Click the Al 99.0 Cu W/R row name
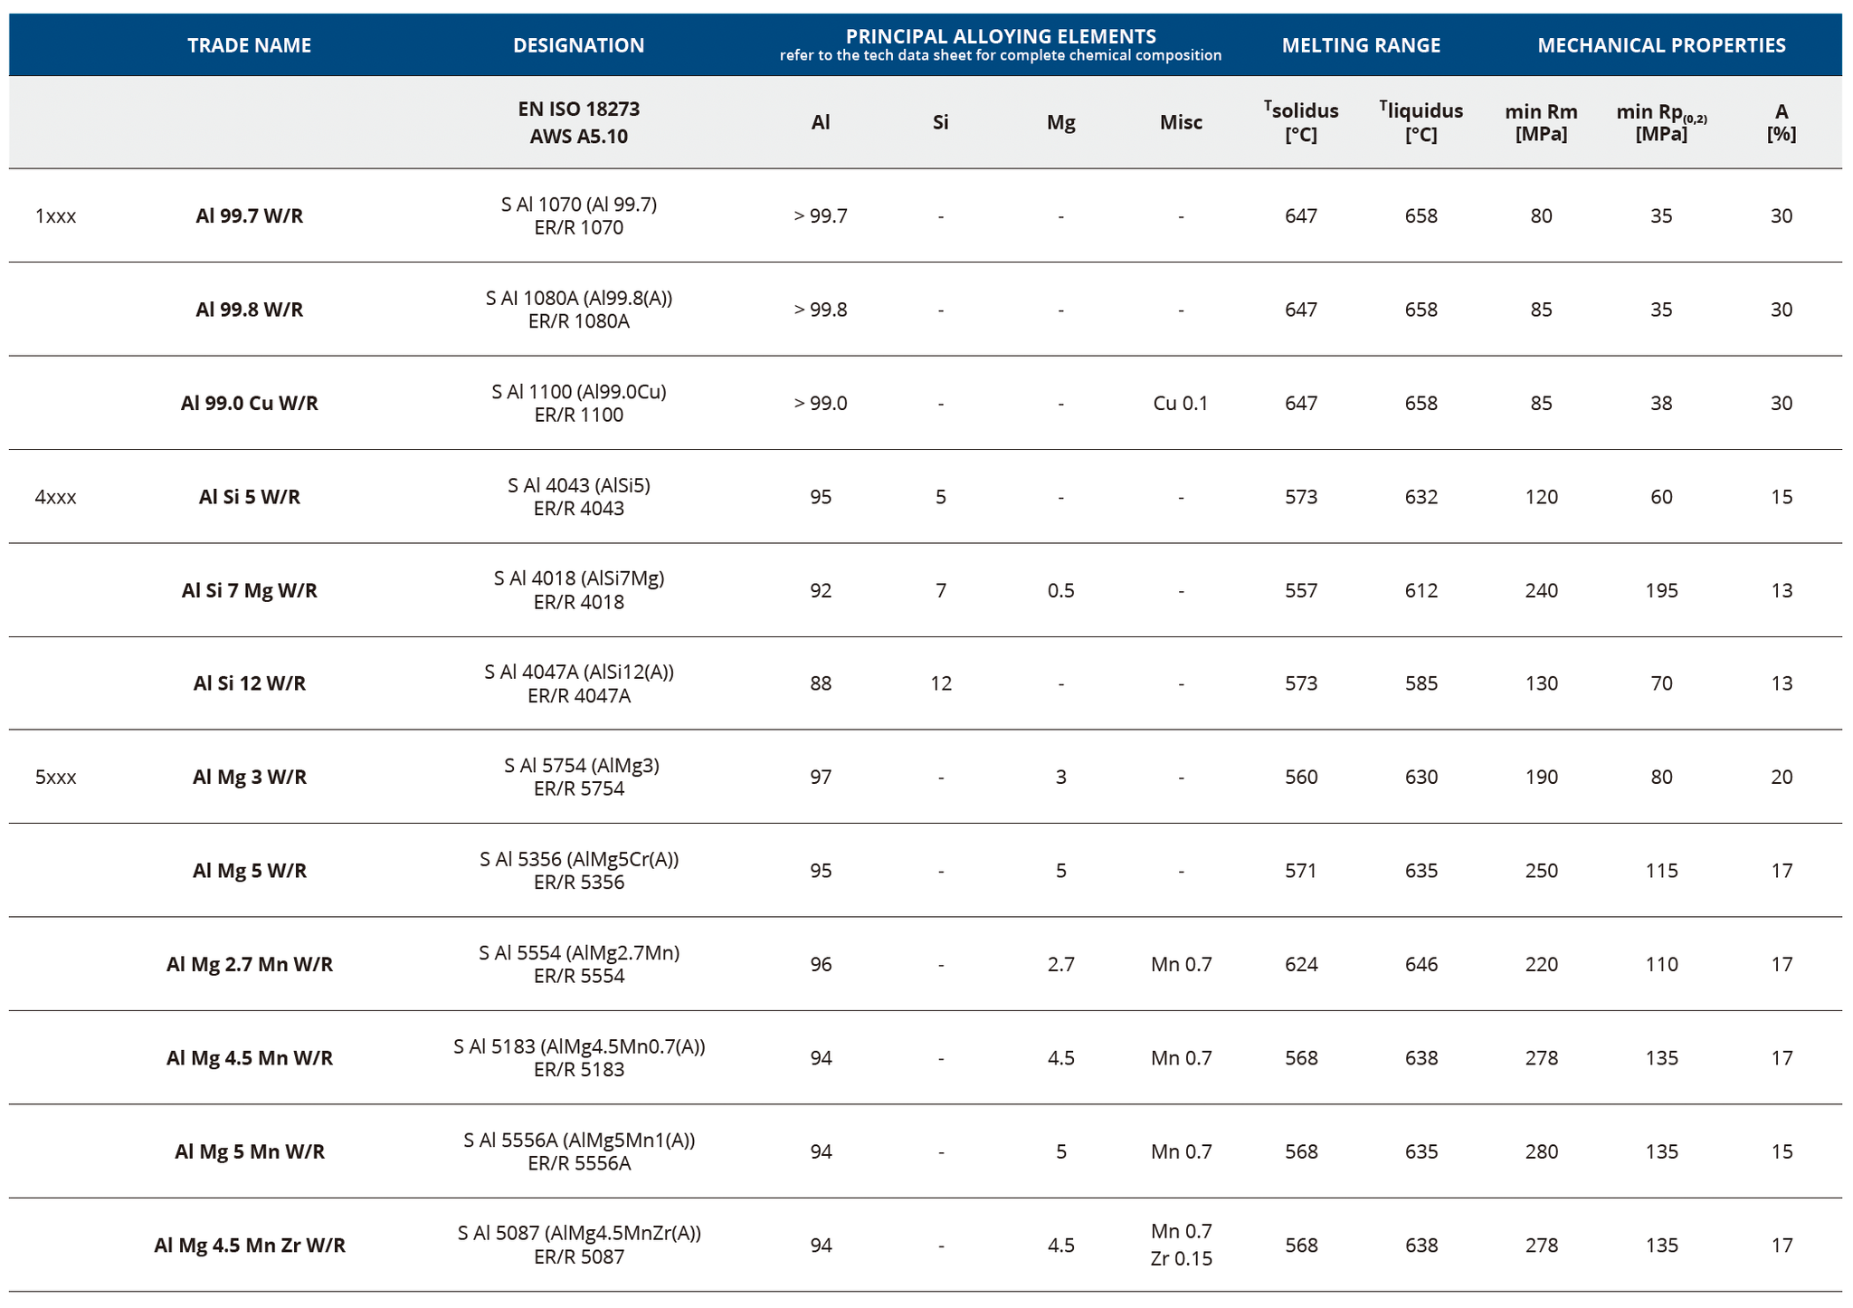The image size is (1853, 1308). pyautogui.click(x=249, y=404)
